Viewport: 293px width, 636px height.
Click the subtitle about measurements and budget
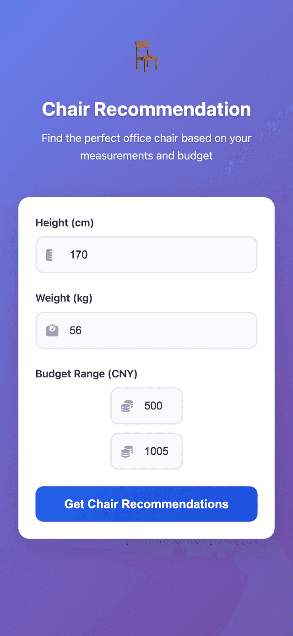click(x=146, y=146)
